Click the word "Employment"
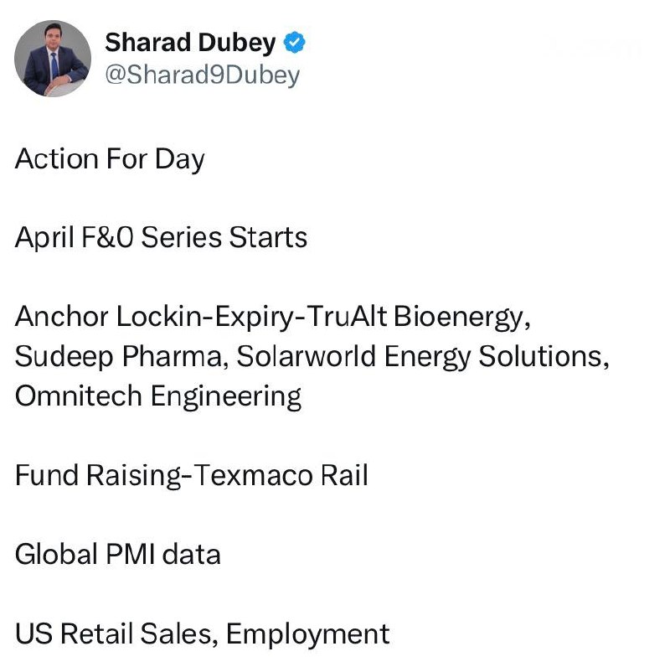 pyautogui.click(x=308, y=634)
